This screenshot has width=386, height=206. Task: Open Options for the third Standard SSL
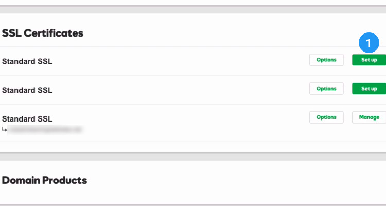coord(326,117)
